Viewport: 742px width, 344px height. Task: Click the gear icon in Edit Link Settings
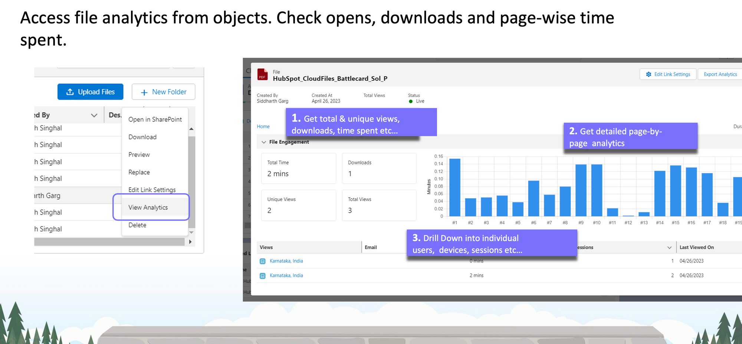[649, 74]
